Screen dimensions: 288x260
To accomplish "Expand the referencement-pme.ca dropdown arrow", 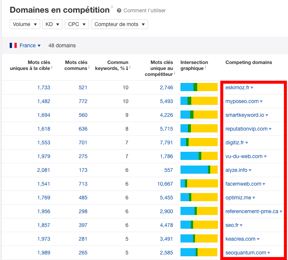I will click(x=281, y=212).
